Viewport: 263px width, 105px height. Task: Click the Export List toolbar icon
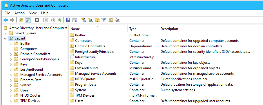(x=59, y=20)
